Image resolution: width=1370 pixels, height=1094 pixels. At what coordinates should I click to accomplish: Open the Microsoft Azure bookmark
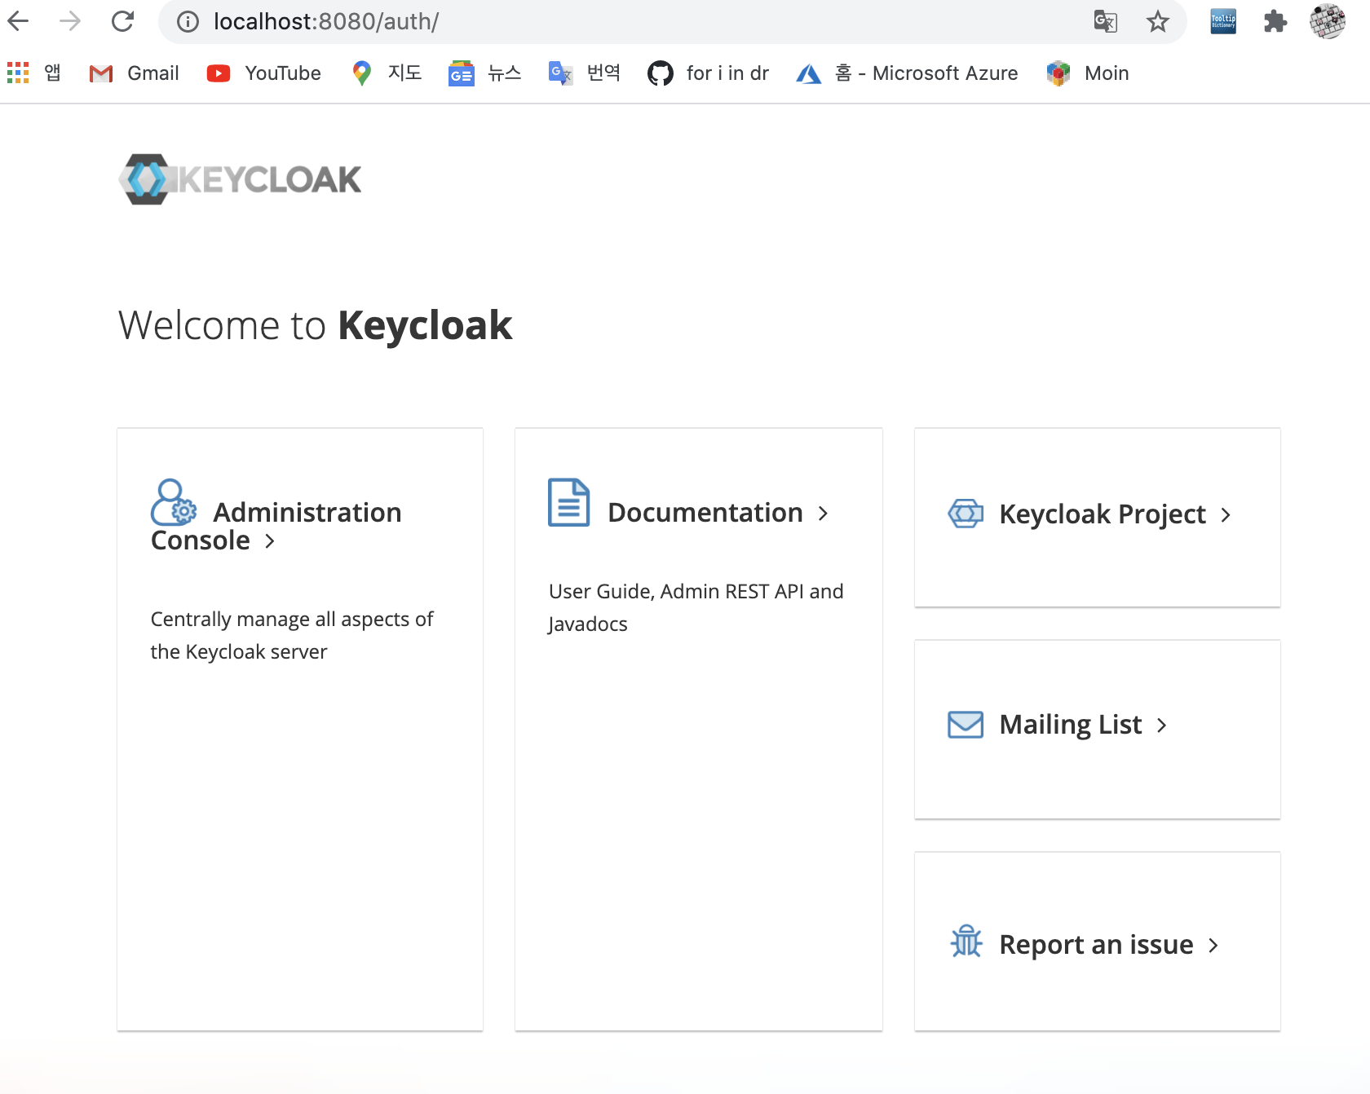tap(907, 73)
